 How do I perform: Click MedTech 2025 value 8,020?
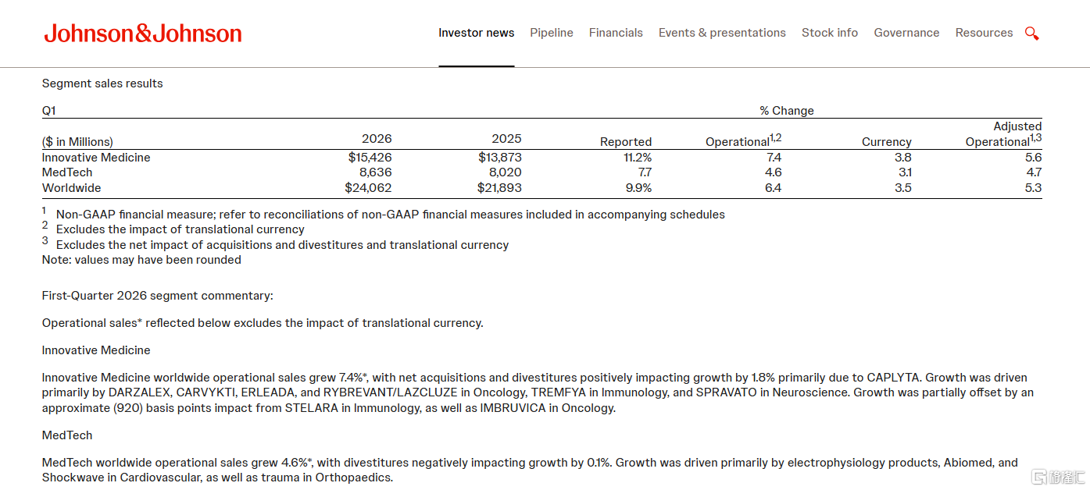click(x=505, y=172)
